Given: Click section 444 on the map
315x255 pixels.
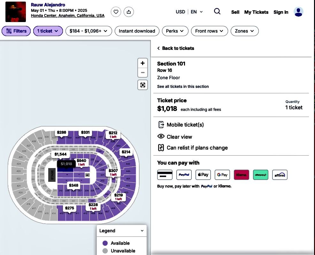Looking at the screenshot, I should coord(128,171).
